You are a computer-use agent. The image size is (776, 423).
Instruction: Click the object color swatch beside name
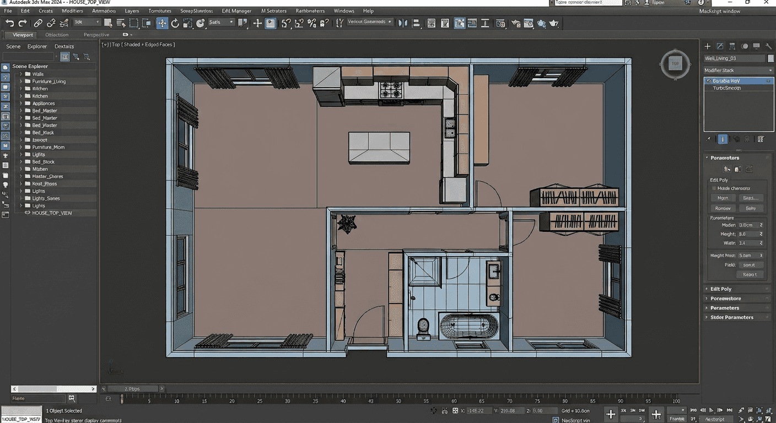click(770, 58)
